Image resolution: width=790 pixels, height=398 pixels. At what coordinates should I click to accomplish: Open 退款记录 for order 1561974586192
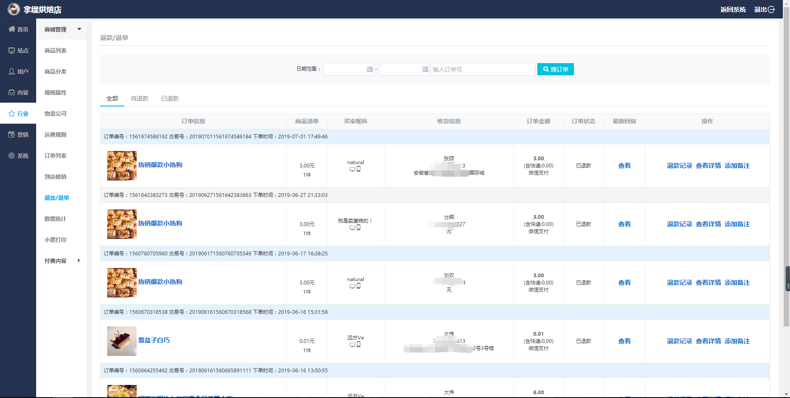point(679,165)
